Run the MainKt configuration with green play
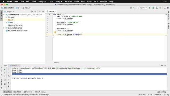 150,8
